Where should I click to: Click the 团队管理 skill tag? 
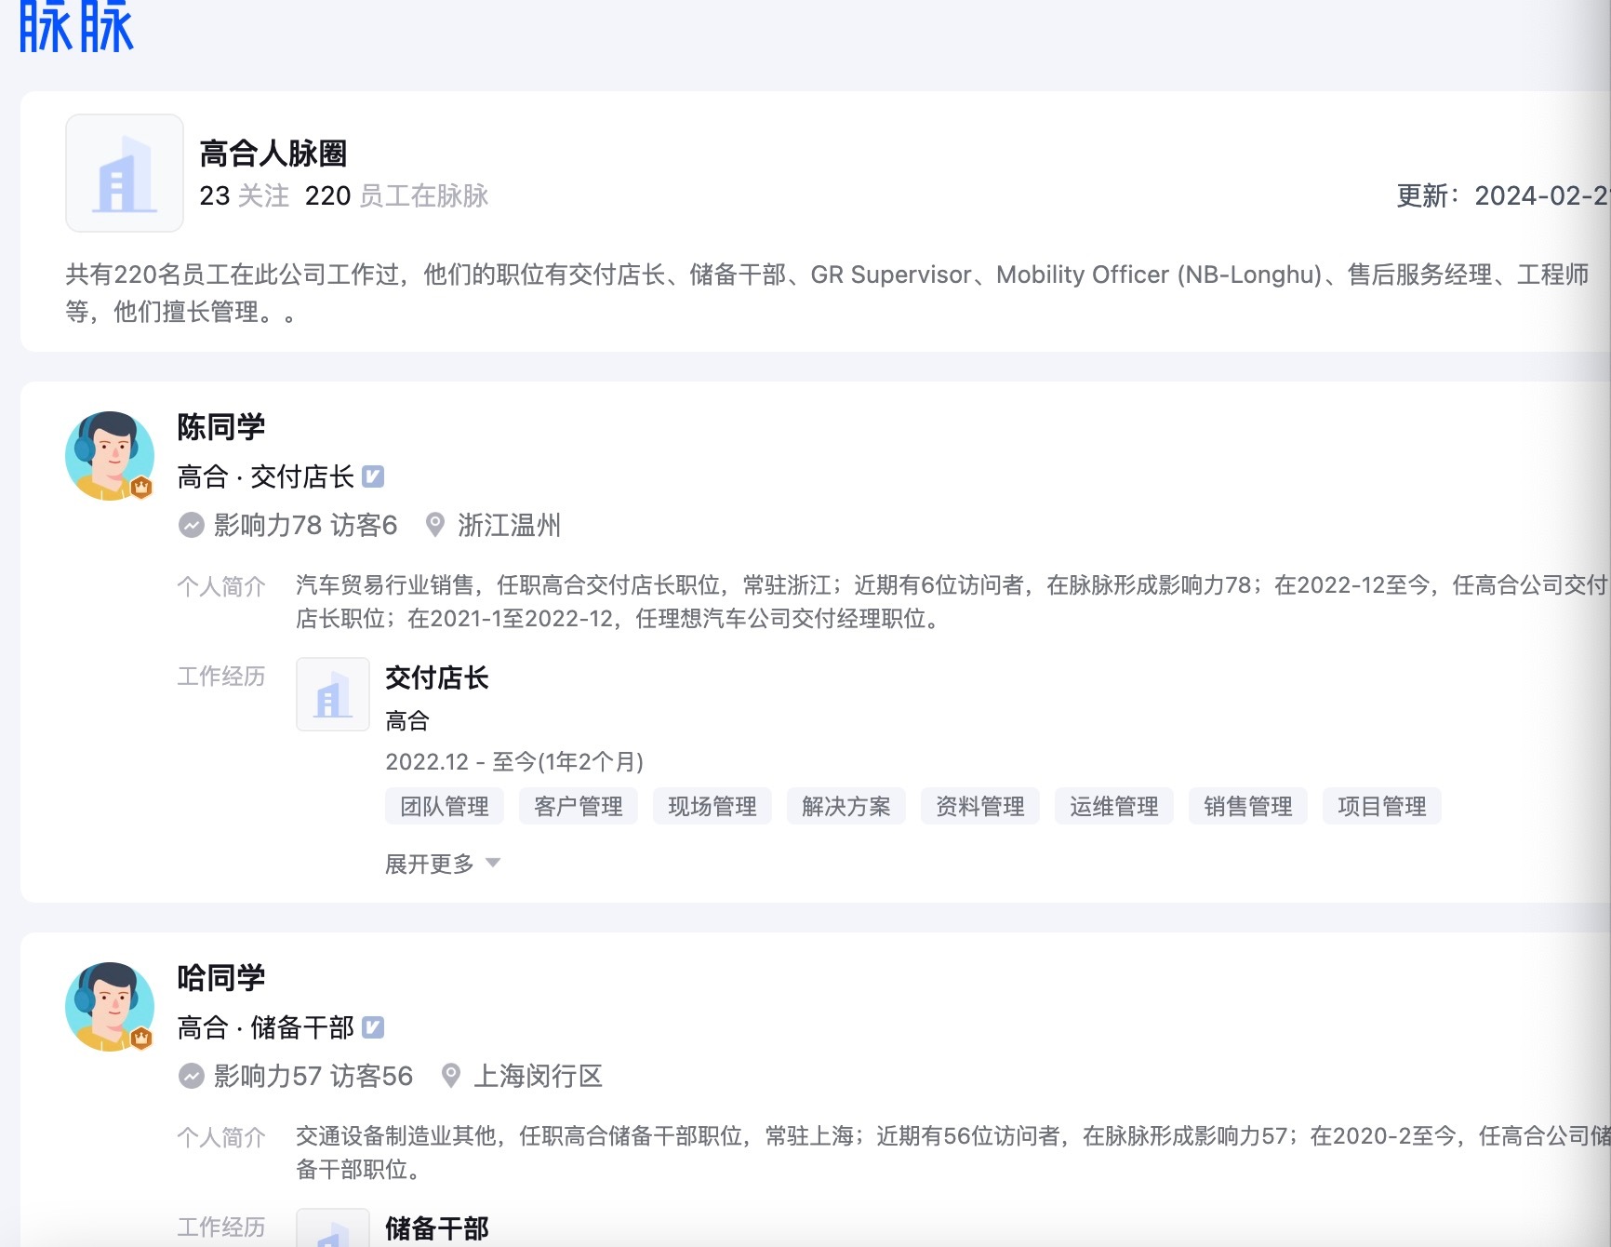[445, 806]
